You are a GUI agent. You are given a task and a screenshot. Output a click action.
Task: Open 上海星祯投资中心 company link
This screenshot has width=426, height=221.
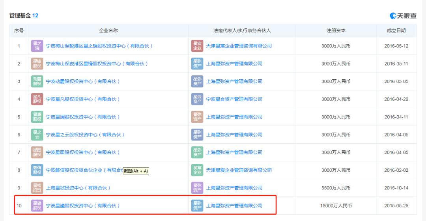78,188
